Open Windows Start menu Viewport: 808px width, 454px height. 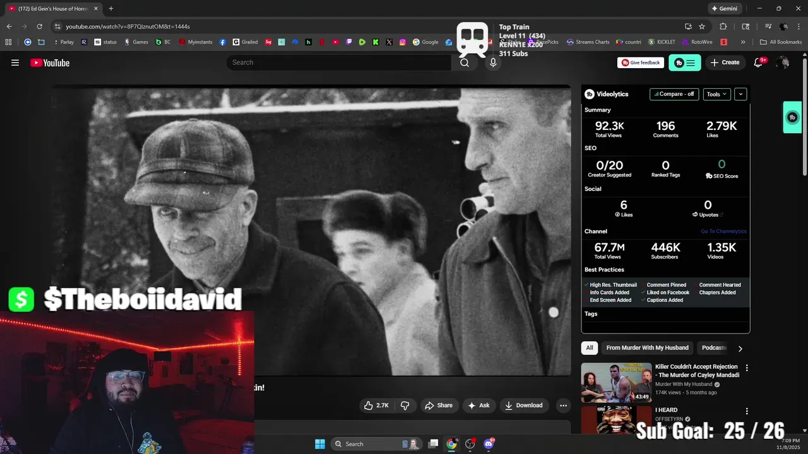tap(320, 444)
